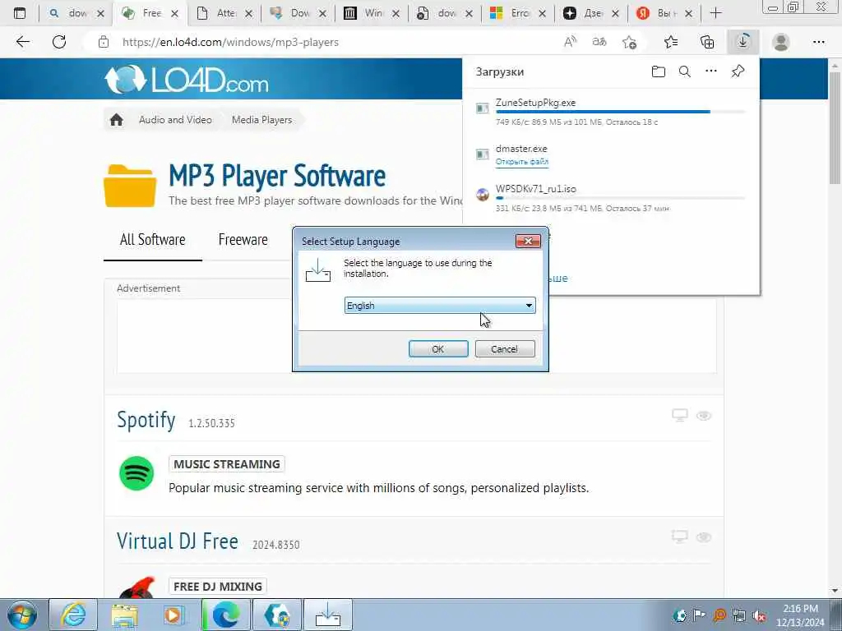Reload the page with refresh icon
This screenshot has width=842, height=631.
pos(59,42)
